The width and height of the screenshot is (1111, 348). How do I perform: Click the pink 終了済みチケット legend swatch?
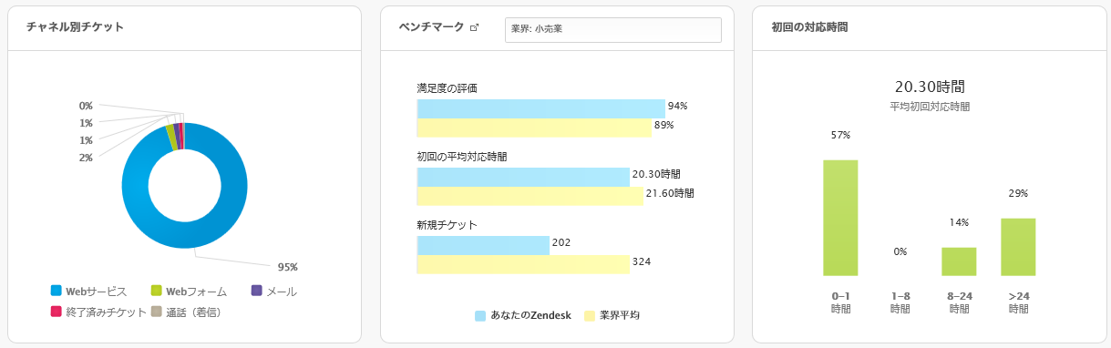57,312
